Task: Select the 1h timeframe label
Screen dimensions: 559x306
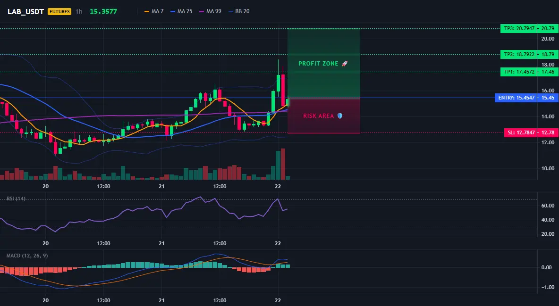Action: (79, 11)
